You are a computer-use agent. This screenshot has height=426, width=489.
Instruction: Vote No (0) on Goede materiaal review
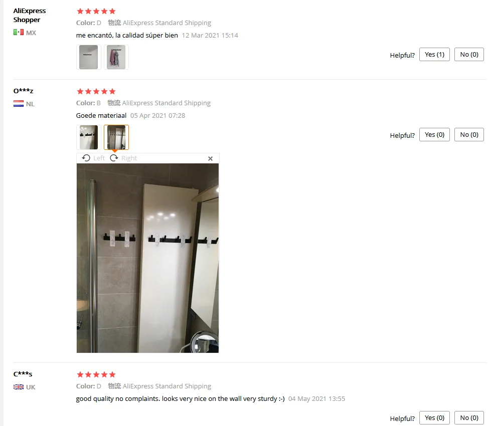pyautogui.click(x=469, y=135)
